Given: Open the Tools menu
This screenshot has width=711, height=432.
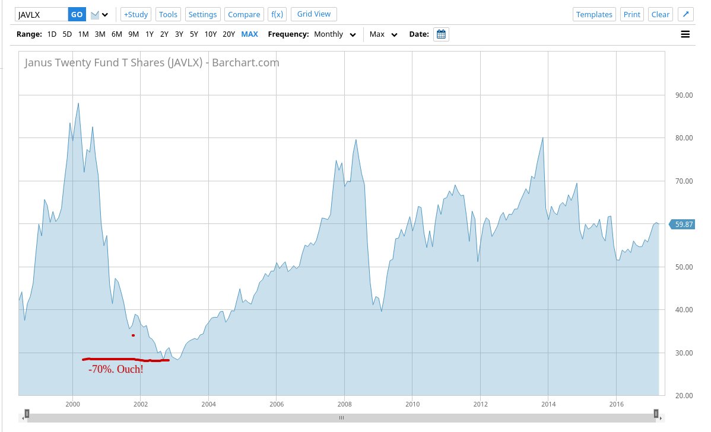Looking at the screenshot, I should [x=168, y=14].
